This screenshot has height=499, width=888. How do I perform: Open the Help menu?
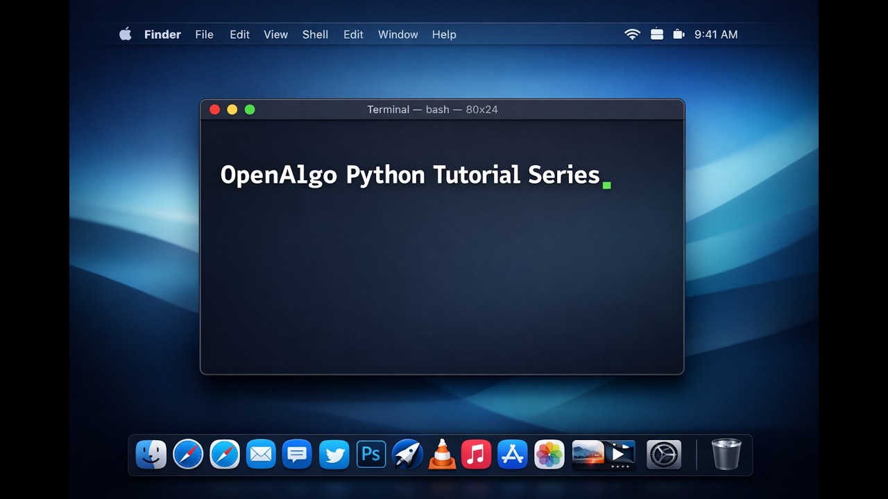(x=444, y=35)
